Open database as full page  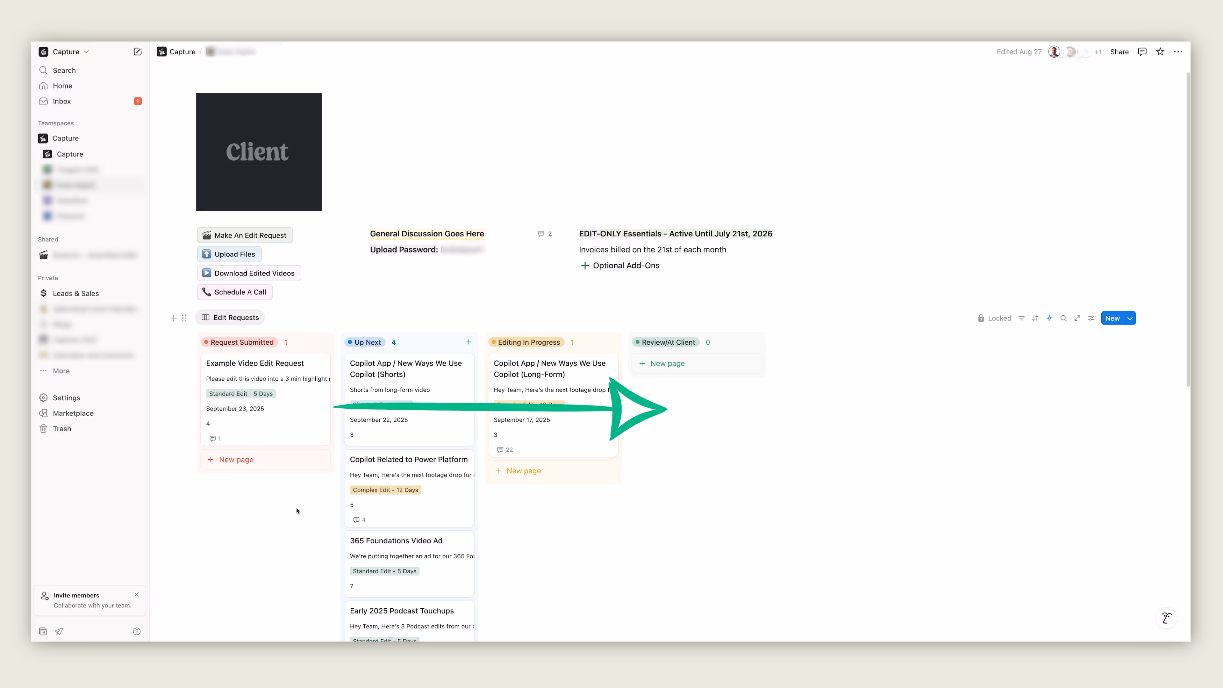coord(1077,318)
